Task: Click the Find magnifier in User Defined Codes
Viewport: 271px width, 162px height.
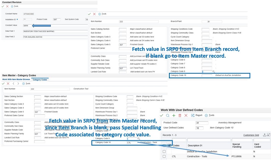Action: point(168,115)
